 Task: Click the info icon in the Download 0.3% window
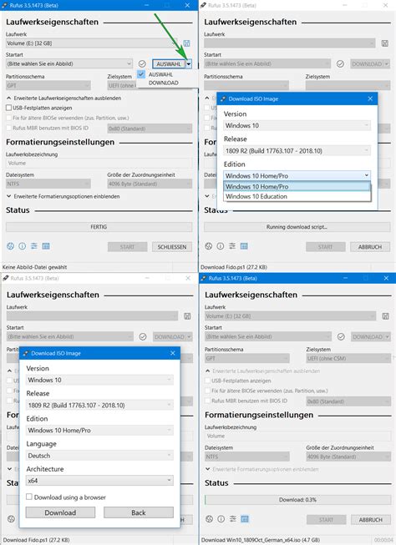point(221,519)
